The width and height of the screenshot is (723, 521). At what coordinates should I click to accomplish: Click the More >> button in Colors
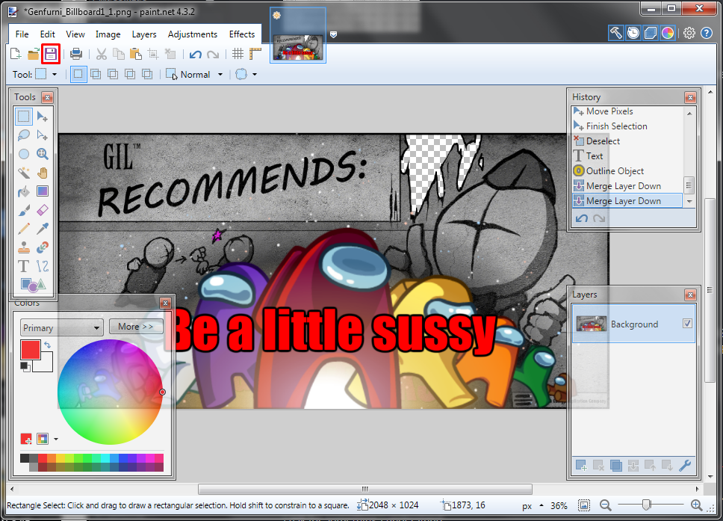[135, 327]
